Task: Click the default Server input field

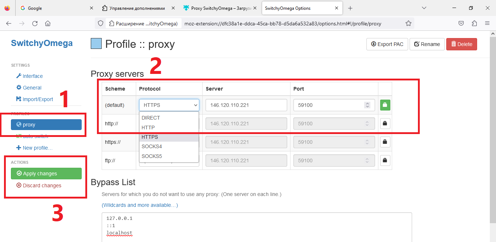Action: [246, 105]
